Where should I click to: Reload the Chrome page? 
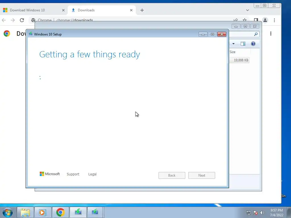click(22, 20)
